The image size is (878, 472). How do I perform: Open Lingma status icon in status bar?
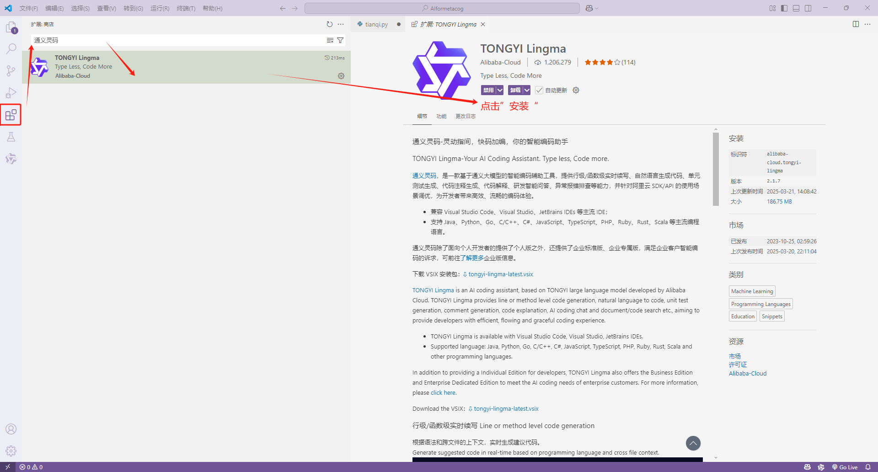pyautogui.click(x=821, y=467)
